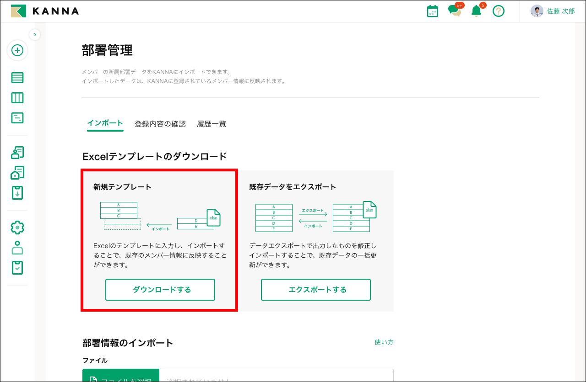Export existing data with エクスポートする button

coord(316,289)
